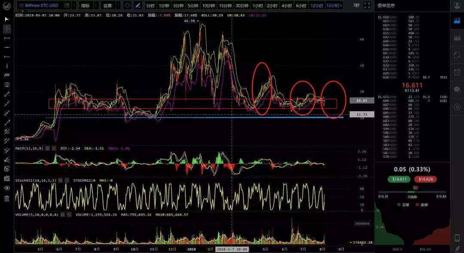Open the 指标 indicators menu
The height and width of the screenshot is (253, 464).
click(85, 6)
